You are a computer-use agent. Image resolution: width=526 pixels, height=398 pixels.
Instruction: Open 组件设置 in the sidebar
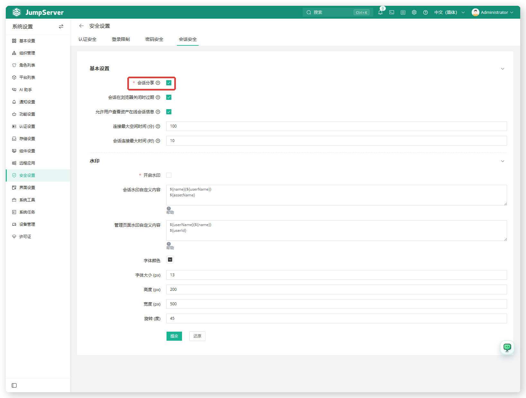pos(38,151)
